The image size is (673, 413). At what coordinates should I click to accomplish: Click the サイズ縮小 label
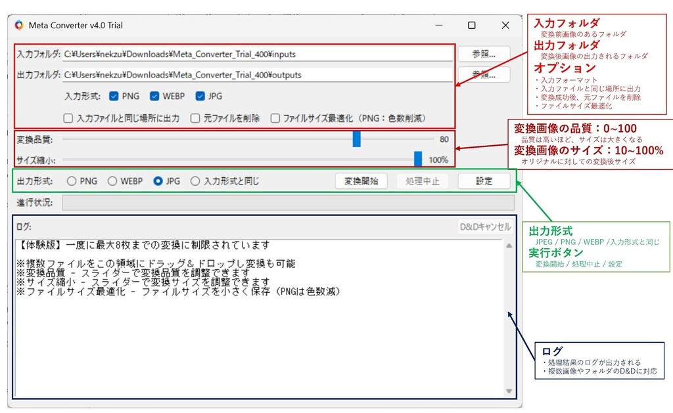coord(36,160)
